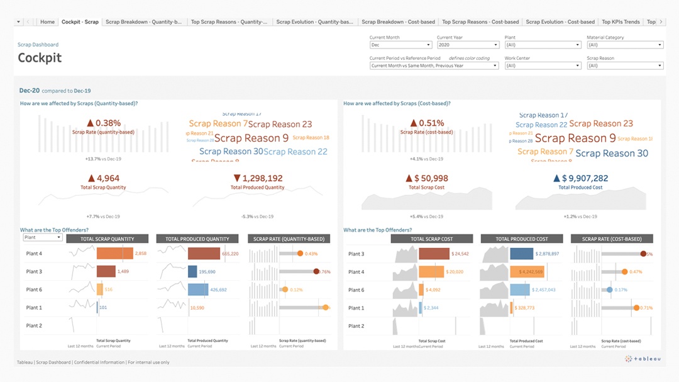Open Top KPIs Trends tab
679x382 pixels.
pos(621,21)
